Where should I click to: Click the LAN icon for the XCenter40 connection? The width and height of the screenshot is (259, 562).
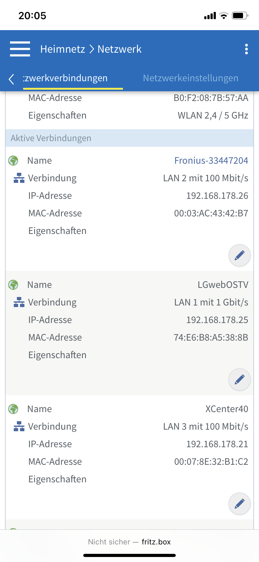[19, 427]
